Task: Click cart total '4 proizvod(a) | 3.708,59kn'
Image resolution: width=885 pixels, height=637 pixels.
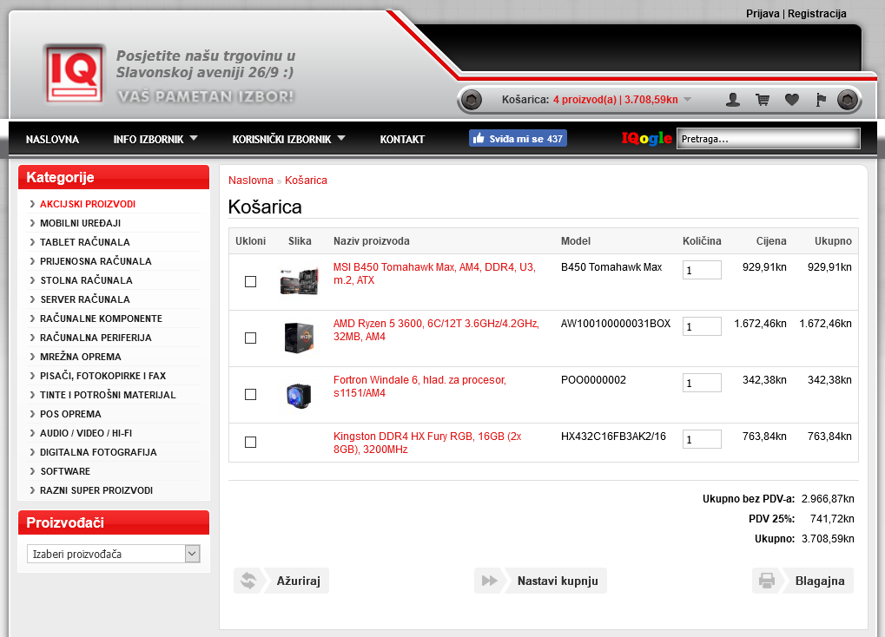Action: (615, 100)
